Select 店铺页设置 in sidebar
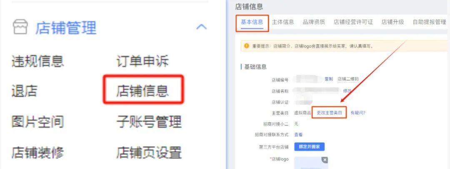Viewport: 450px width, 169px height. pyautogui.click(x=149, y=152)
